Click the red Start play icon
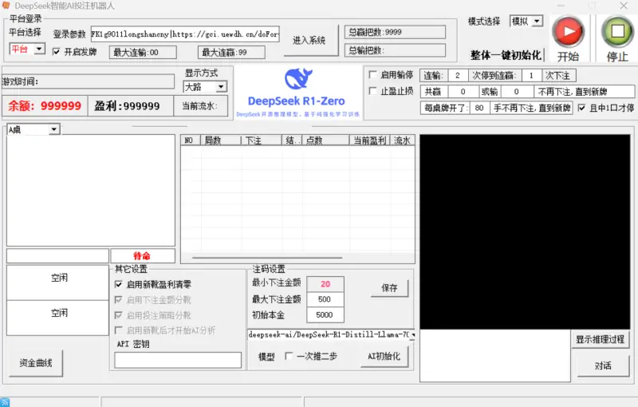This screenshot has height=407, width=638. [x=568, y=31]
